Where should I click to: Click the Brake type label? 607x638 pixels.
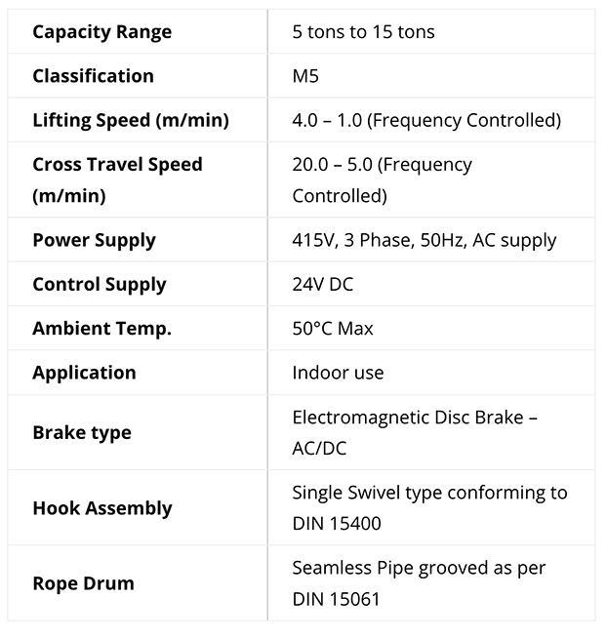point(82,433)
